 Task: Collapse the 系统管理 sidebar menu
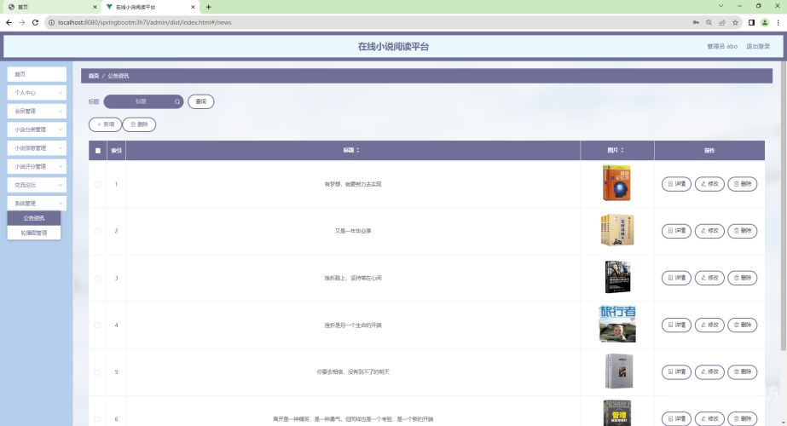(x=37, y=204)
